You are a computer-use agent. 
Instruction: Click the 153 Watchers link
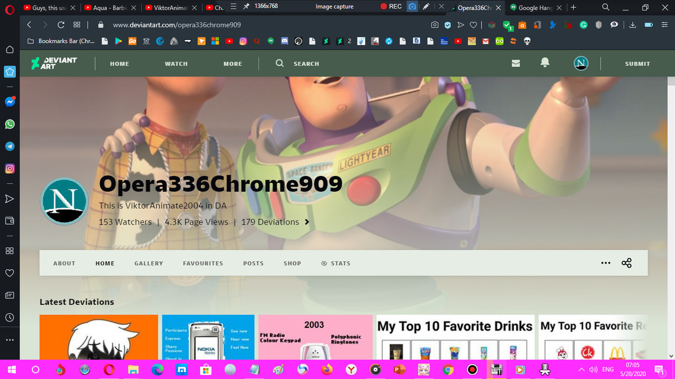[x=125, y=222]
